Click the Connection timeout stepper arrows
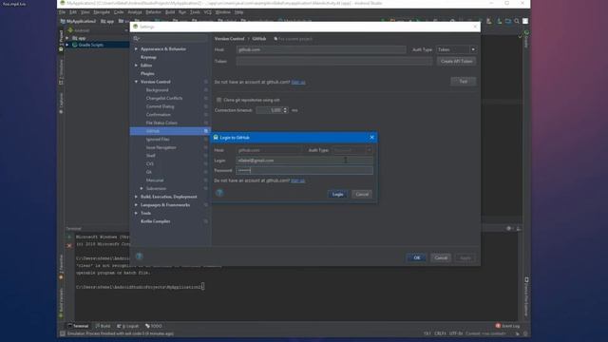Screen dimensions: 608x342 285,110
